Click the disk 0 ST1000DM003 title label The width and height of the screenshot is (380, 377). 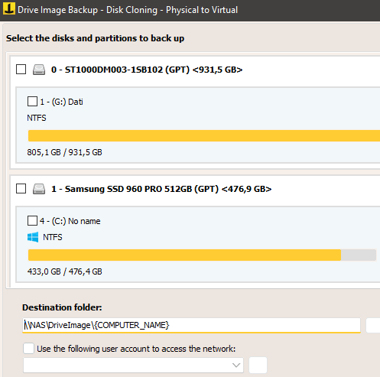coord(147,70)
